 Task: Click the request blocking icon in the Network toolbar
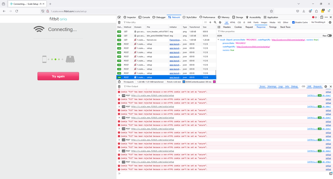[x=220, y=22]
